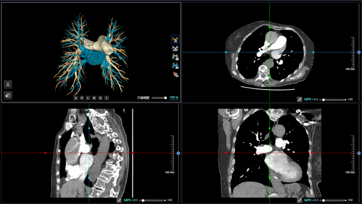Open MPR dropdown in axial view
Viewport: 362px width, 204px height.
pos(309,99)
